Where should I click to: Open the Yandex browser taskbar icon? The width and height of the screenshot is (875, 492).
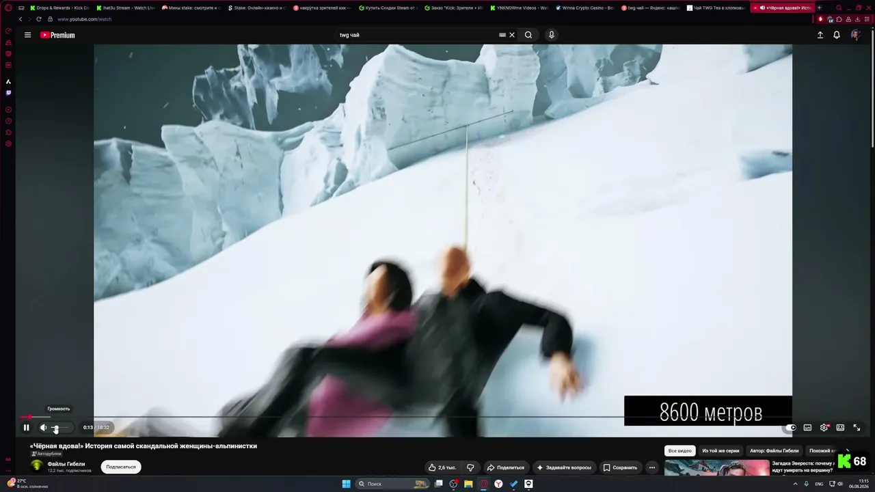[498, 484]
